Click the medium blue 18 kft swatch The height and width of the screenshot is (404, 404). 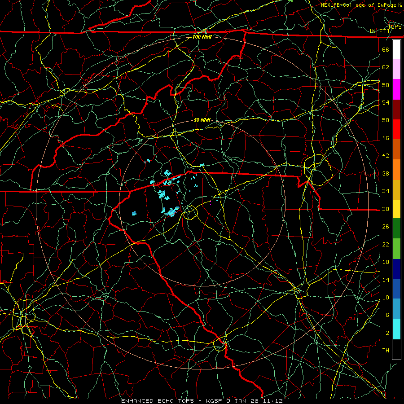click(x=396, y=289)
